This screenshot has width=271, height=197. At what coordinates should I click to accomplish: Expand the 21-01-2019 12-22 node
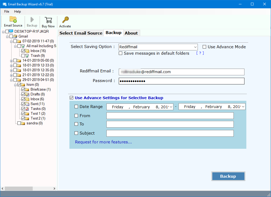tap(11, 75)
